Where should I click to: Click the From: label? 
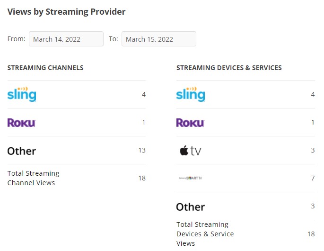pyautogui.click(x=17, y=39)
